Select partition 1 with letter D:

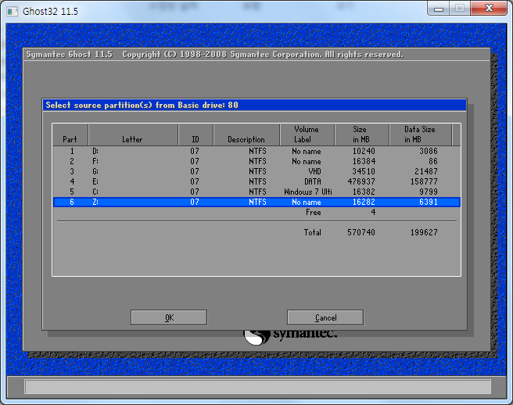[256, 151]
